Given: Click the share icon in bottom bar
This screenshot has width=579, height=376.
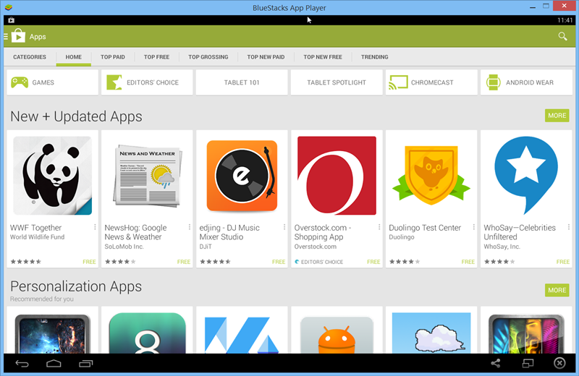Looking at the screenshot, I should pos(496,364).
